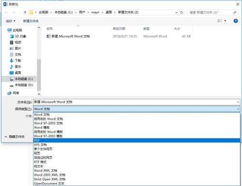Screen dimensions: 242x186
Task: Click the search magnifier icon
Action: [x=235, y=13]
